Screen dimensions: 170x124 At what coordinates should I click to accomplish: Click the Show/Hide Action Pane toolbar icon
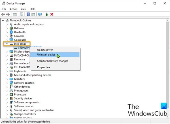[x=33, y=14]
